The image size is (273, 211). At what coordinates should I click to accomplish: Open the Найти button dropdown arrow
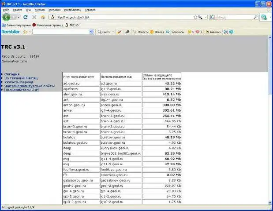point(113,32)
